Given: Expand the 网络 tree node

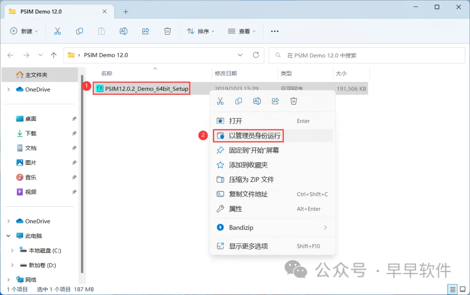Looking at the screenshot, I should 8,280.
